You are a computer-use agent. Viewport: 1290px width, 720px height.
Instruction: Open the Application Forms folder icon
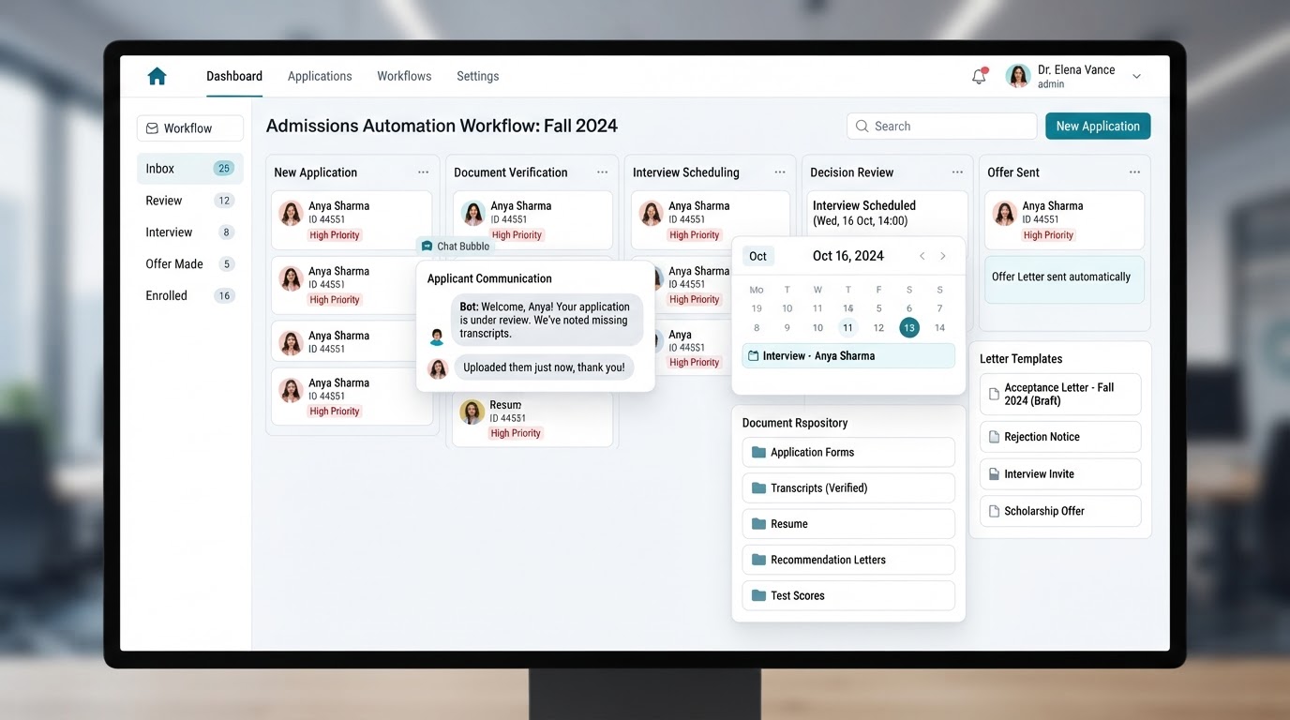click(x=758, y=452)
